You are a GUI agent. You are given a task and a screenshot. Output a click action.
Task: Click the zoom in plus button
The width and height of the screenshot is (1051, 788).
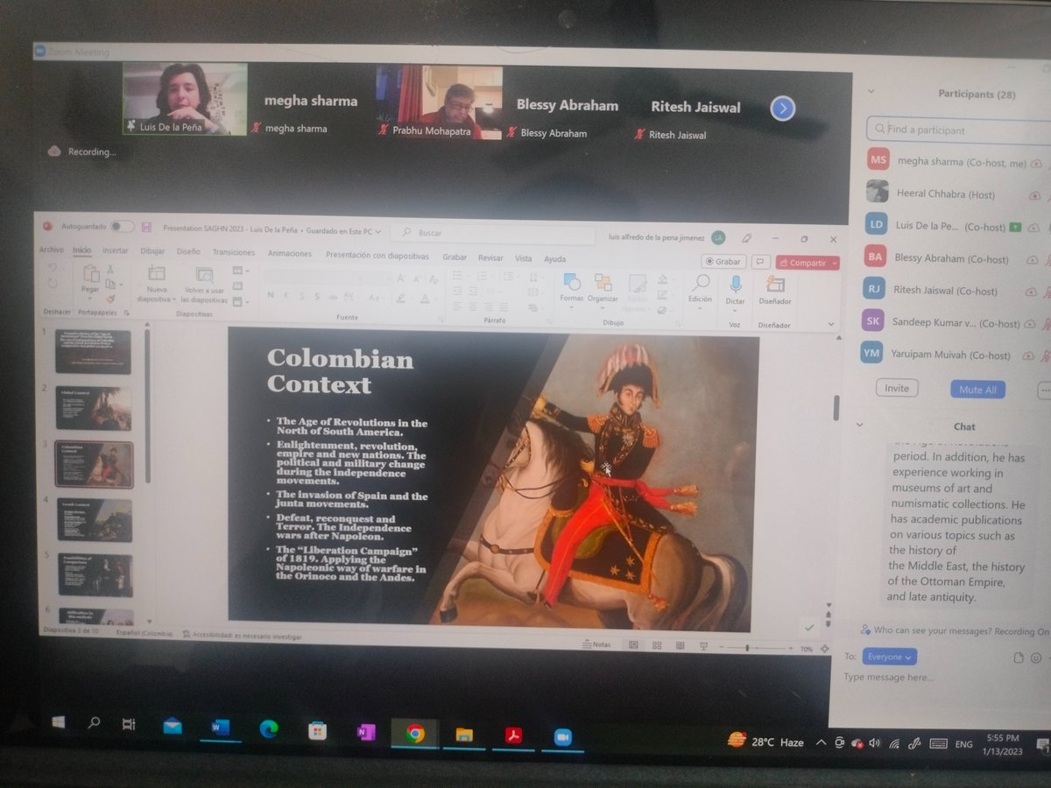tap(790, 649)
